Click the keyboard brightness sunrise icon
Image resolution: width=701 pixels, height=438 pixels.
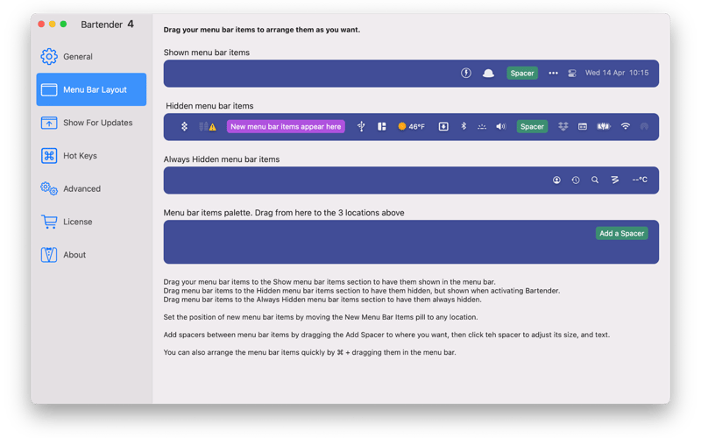point(481,126)
